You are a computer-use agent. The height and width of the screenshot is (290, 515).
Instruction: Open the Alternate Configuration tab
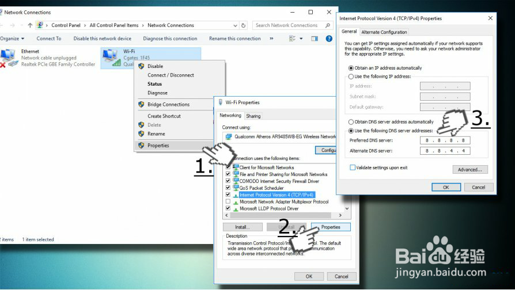[384, 32]
